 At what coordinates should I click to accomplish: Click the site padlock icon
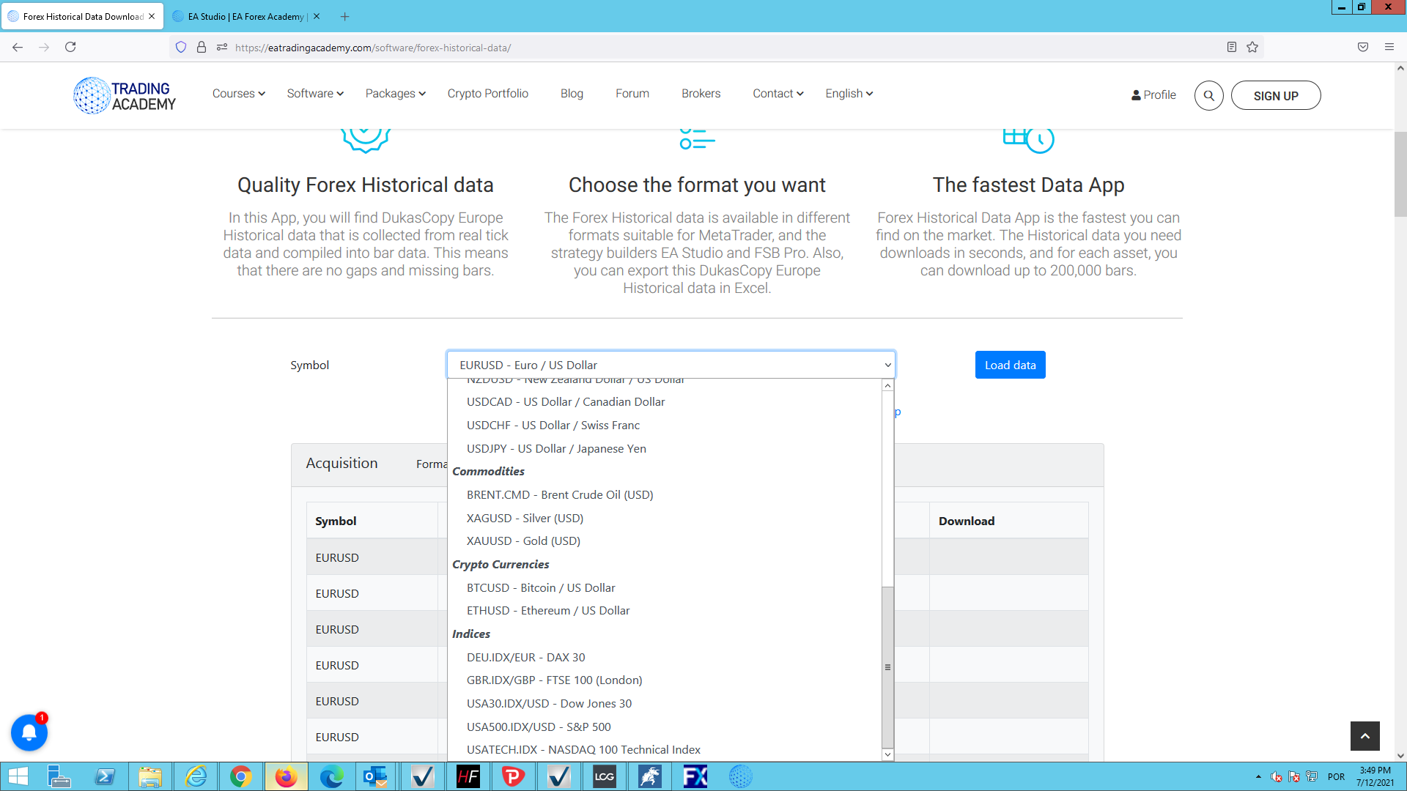pyautogui.click(x=202, y=47)
